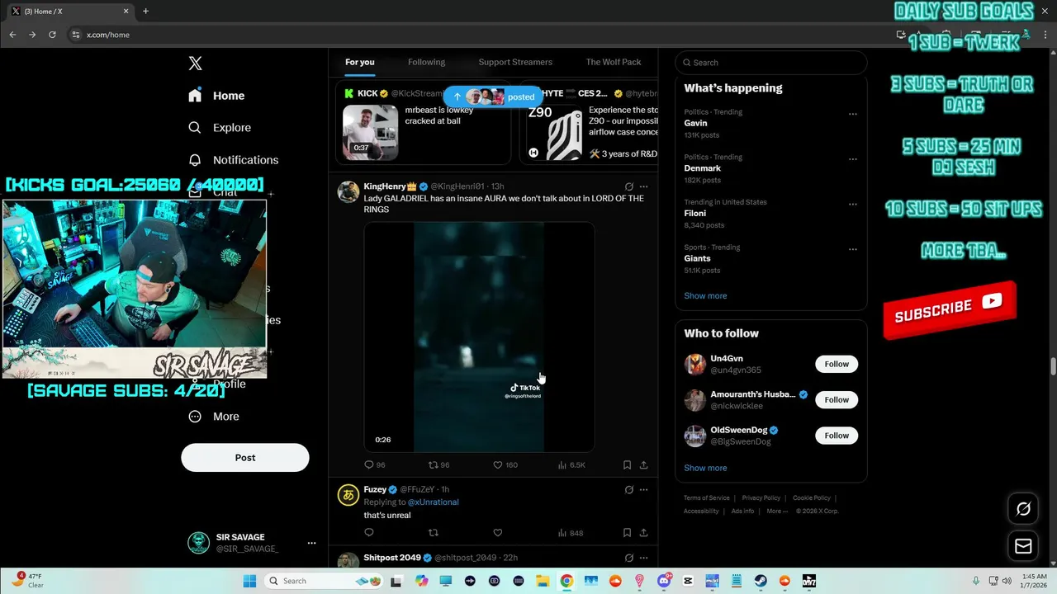1057x594 pixels.
Task: Share Fuzey's post
Action: (643, 533)
